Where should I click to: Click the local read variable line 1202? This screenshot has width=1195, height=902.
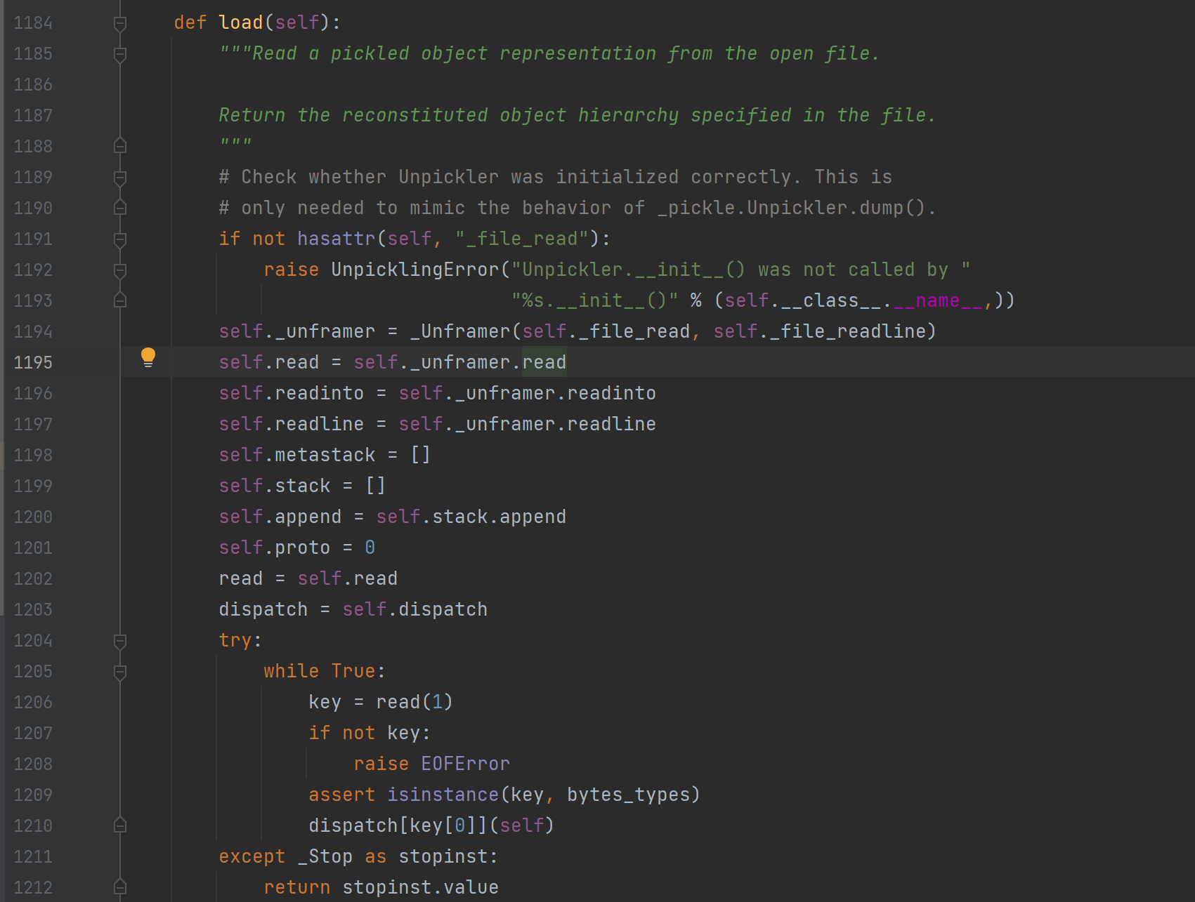(x=240, y=578)
